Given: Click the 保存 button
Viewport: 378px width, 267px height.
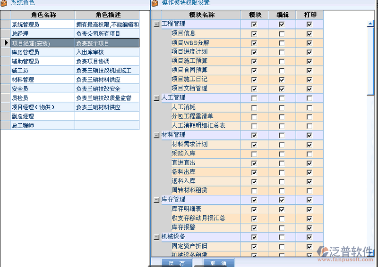Looking at the screenshot, I should coord(177,263).
